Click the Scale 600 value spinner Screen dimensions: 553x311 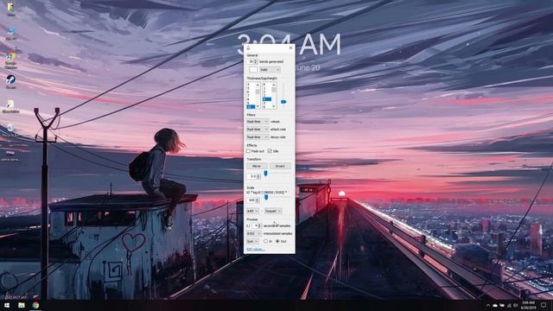[x=253, y=200]
